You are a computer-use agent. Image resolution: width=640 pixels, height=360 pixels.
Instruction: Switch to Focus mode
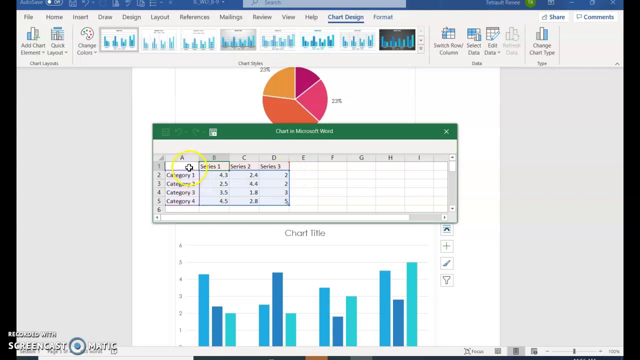pos(474,351)
